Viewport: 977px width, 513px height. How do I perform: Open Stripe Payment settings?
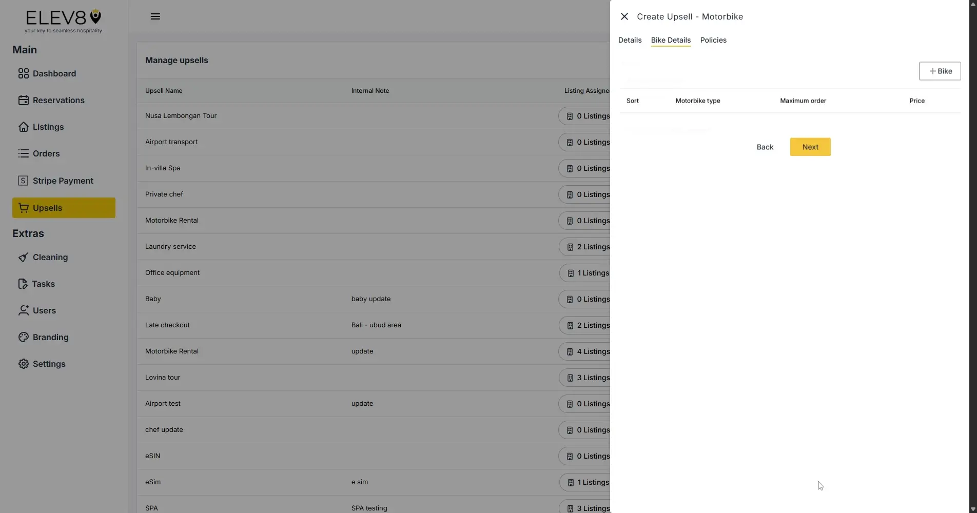tap(63, 180)
